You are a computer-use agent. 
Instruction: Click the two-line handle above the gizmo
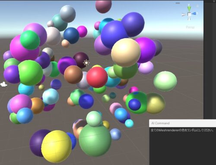178,3
